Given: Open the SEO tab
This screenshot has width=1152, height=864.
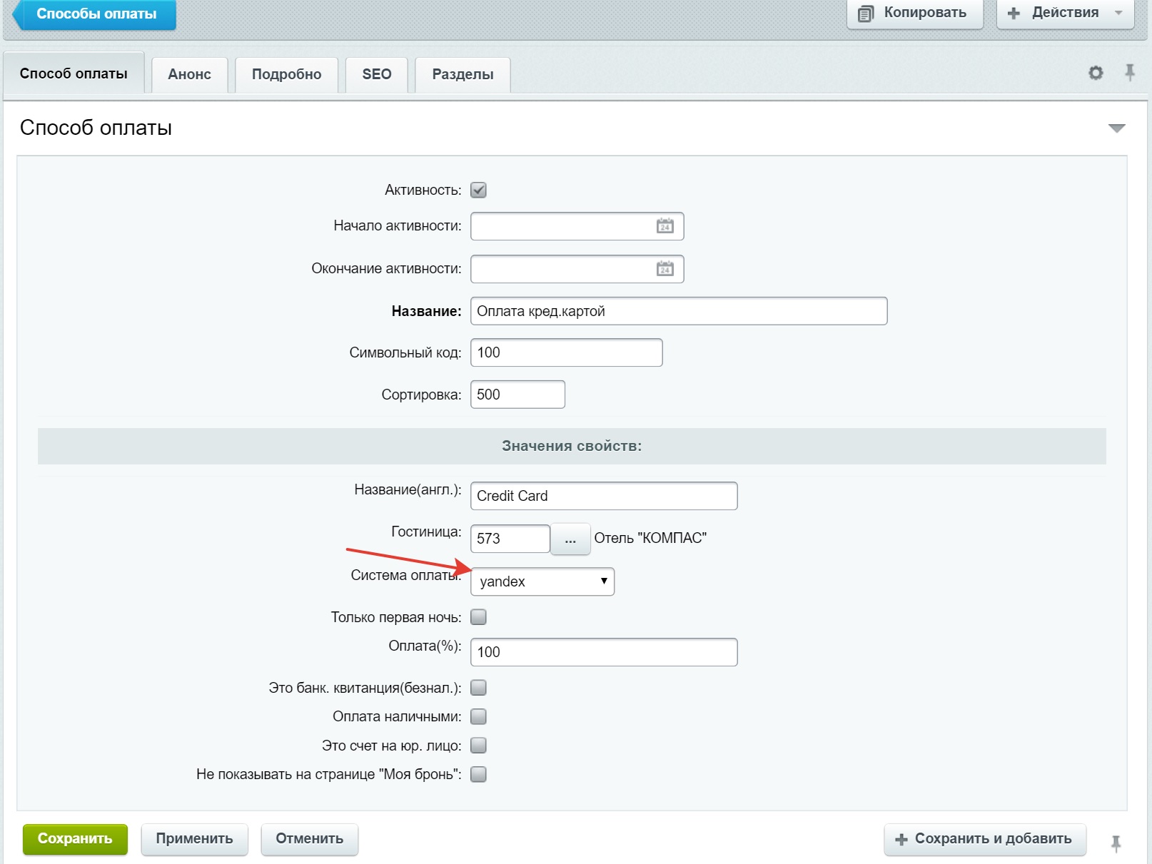Looking at the screenshot, I should [x=376, y=75].
